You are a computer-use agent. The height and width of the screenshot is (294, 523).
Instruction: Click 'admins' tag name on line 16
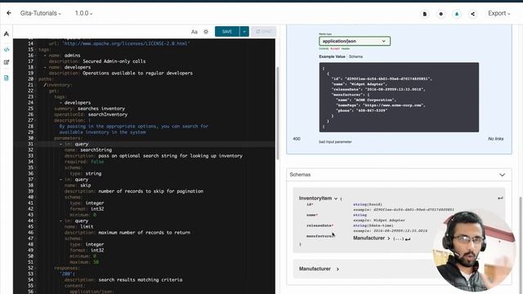click(73, 56)
